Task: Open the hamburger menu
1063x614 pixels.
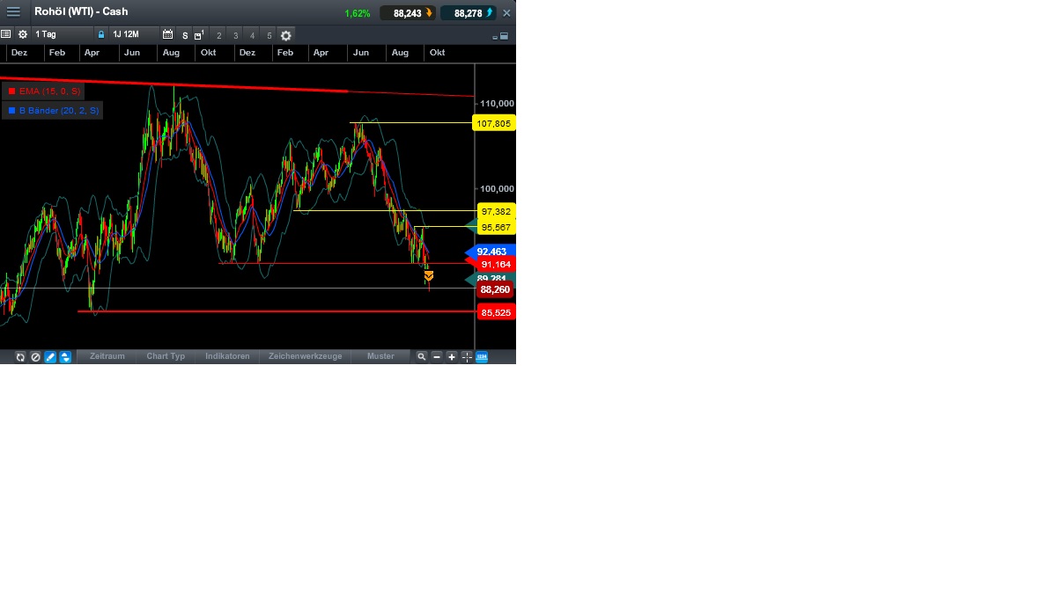Action: point(12,12)
